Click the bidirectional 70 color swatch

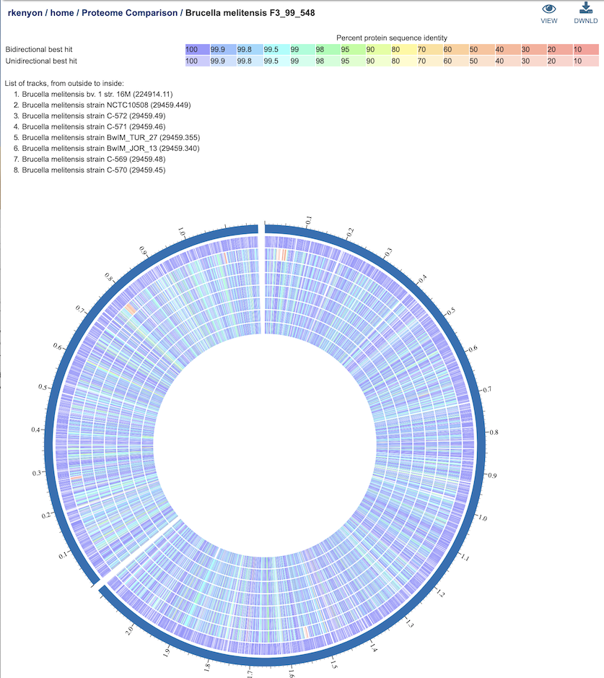430,49
